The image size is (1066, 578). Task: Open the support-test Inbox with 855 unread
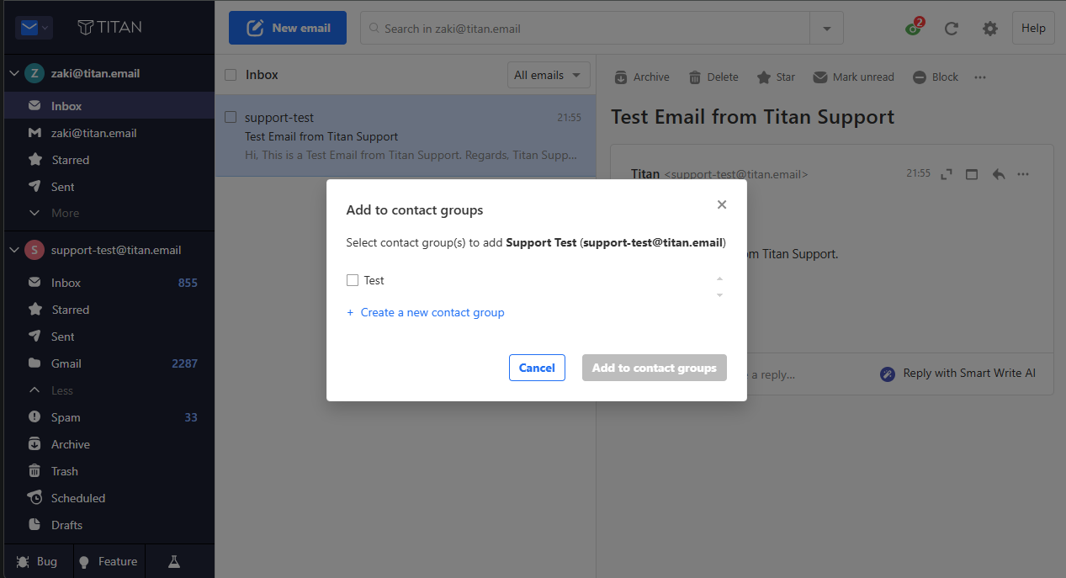109,283
